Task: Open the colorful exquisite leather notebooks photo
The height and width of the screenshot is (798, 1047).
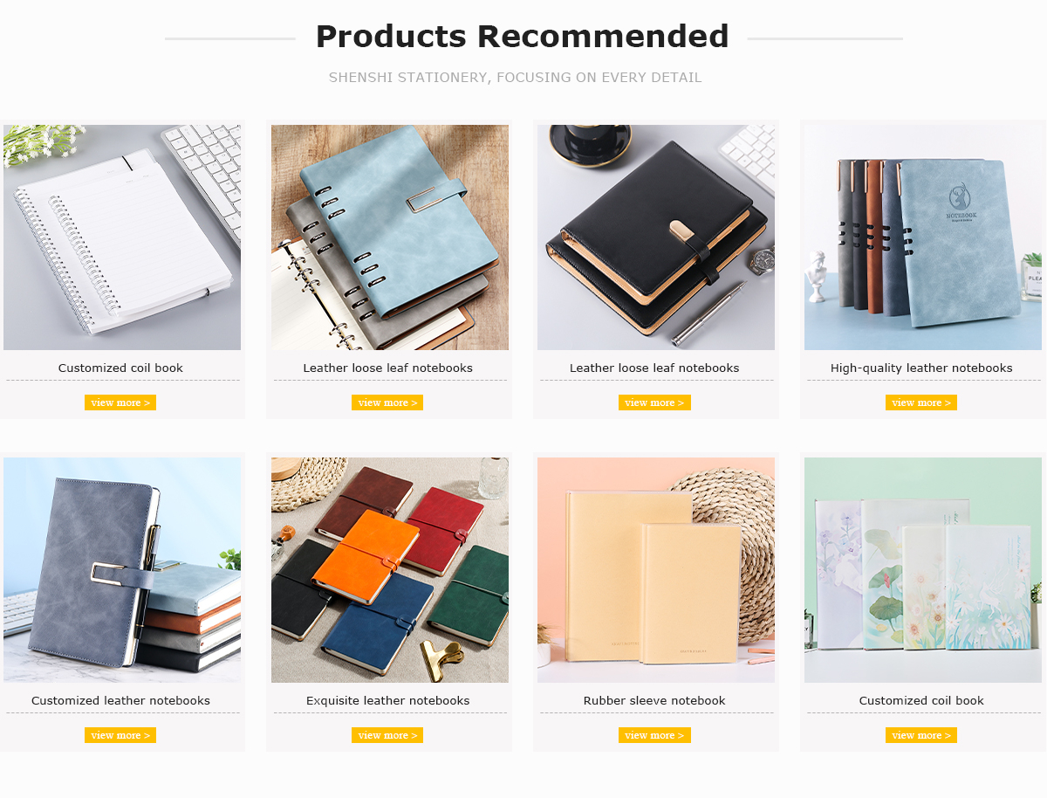Action: point(389,570)
